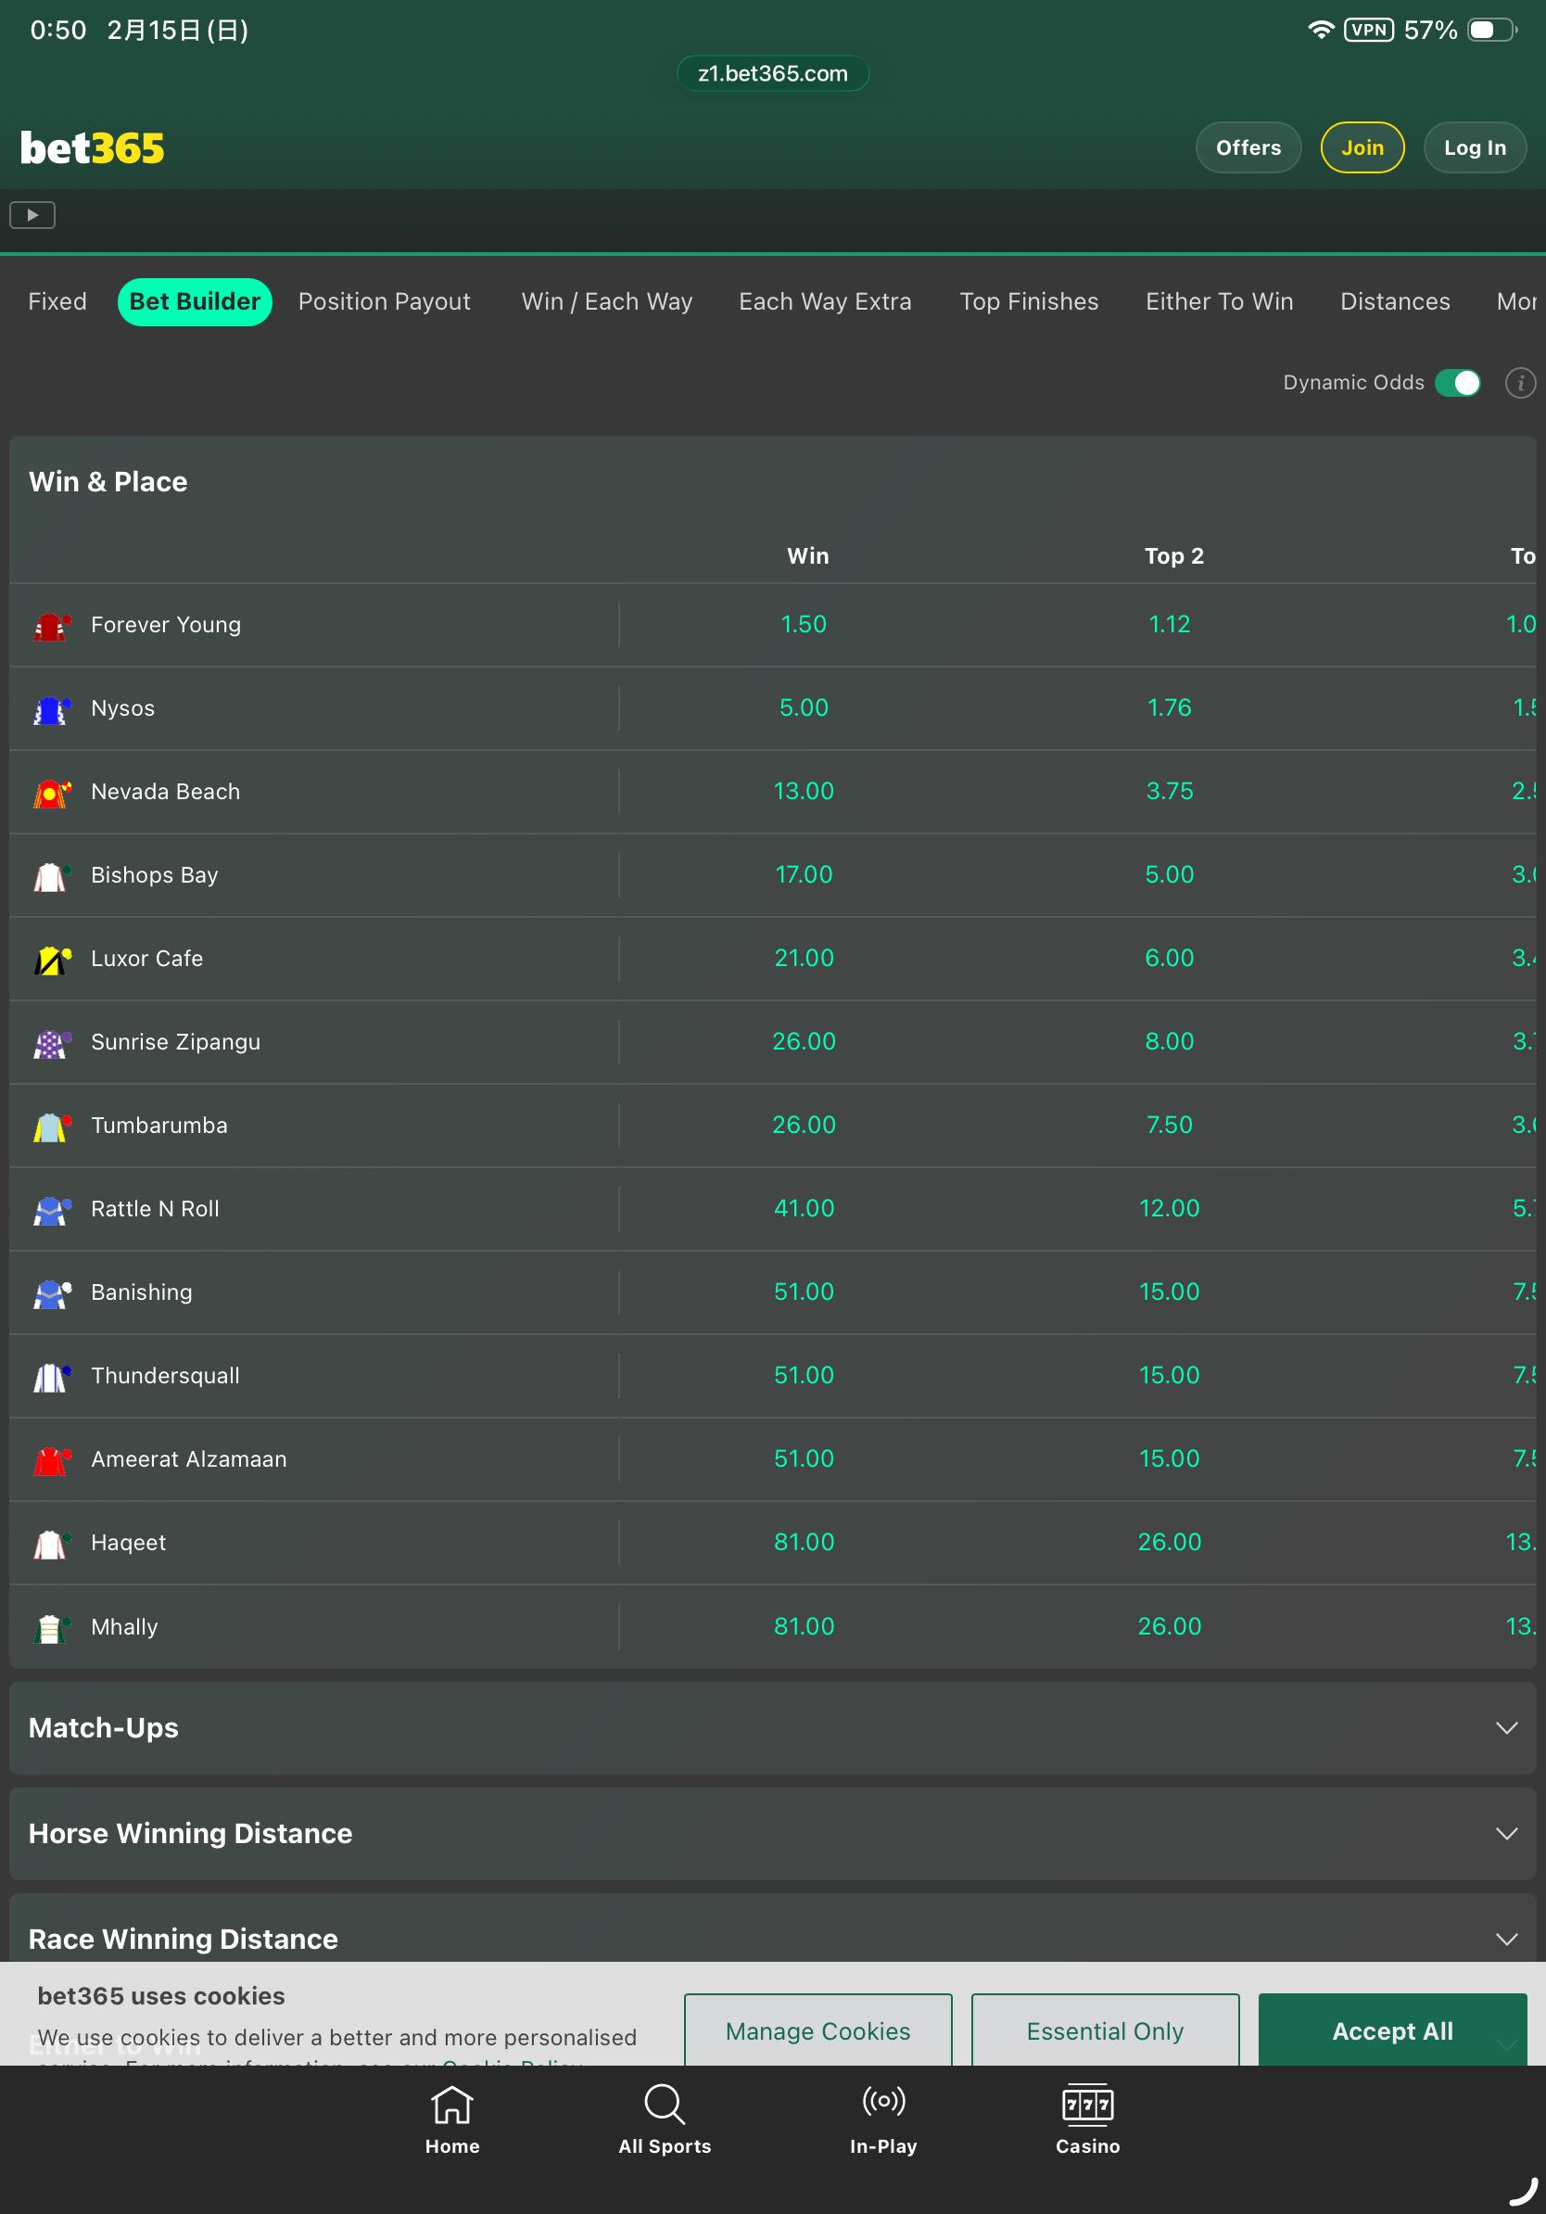1546x2214 pixels.
Task: Open the Casino slot icon
Action: pyautogui.click(x=1087, y=2105)
